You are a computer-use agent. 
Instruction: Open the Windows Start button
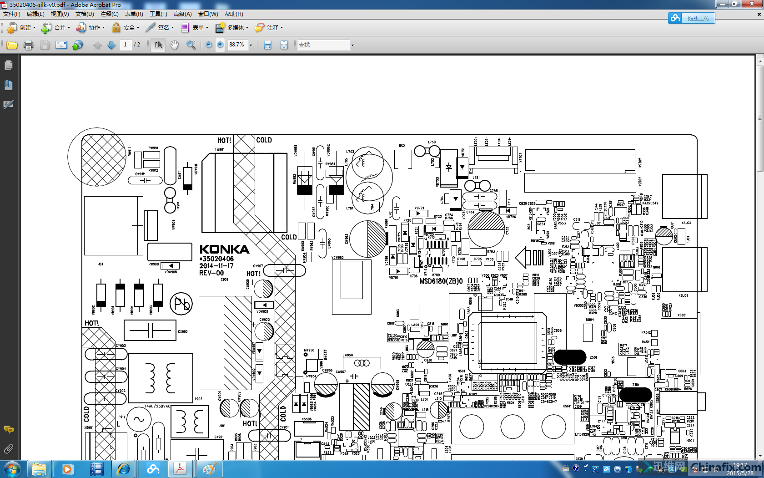pyautogui.click(x=11, y=469)
